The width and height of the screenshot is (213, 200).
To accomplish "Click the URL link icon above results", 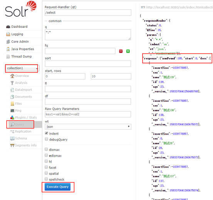I will [x=143, y=7].
